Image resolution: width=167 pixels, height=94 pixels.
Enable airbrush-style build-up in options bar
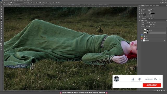[x=40, y=3]
